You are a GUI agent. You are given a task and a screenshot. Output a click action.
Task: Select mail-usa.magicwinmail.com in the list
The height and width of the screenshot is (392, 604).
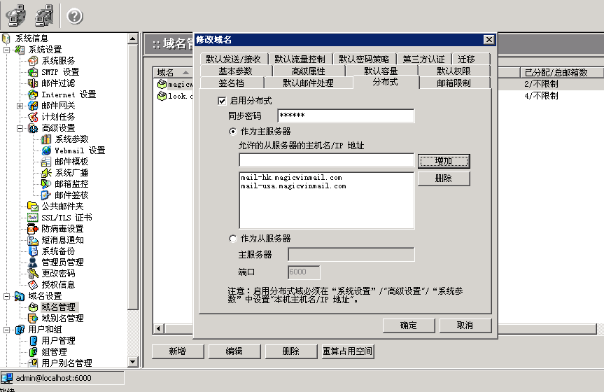click(x=293, y=186)
